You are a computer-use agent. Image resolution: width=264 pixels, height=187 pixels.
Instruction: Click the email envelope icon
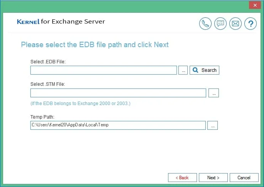coord(235,24)
